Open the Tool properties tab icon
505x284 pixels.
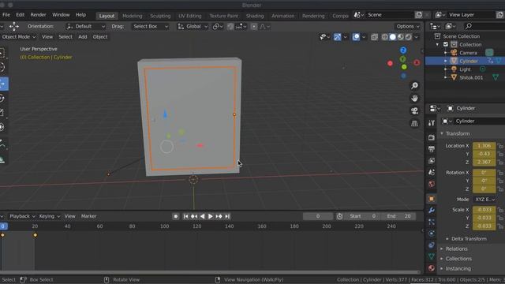[x=432, y=122]
